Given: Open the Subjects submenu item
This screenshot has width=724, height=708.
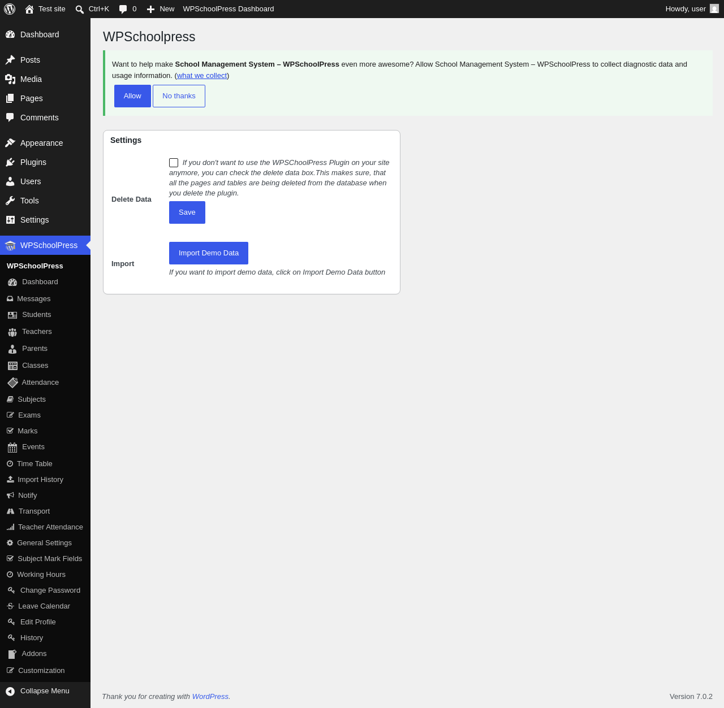Looking at the screenshot, I should pos(45,399).
